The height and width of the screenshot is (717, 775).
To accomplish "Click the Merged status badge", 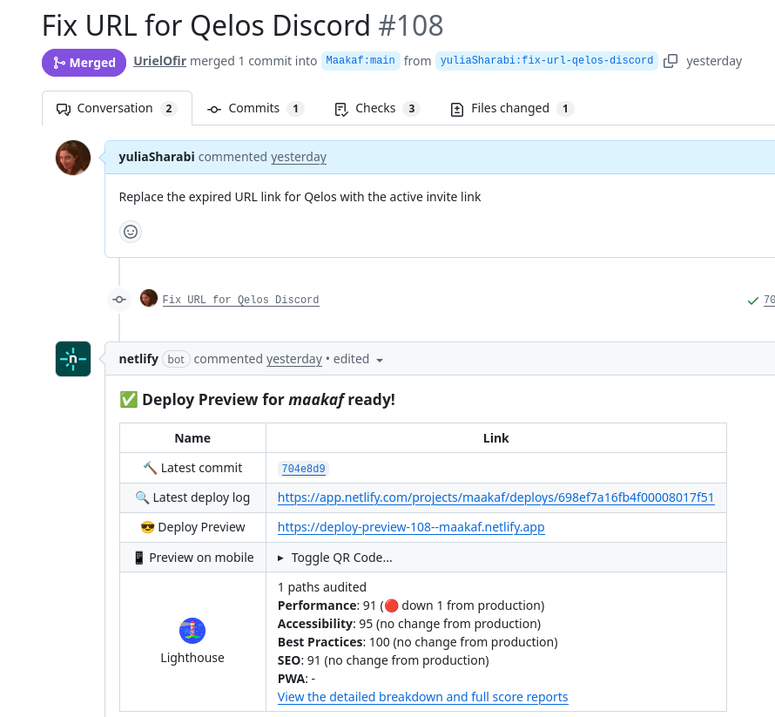I will (84, 62).
